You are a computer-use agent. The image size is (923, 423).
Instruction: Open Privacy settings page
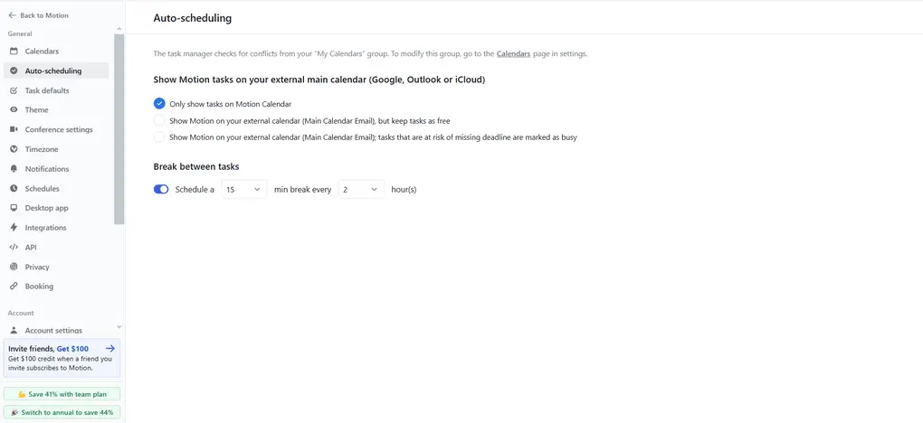(x=56, y=268)
